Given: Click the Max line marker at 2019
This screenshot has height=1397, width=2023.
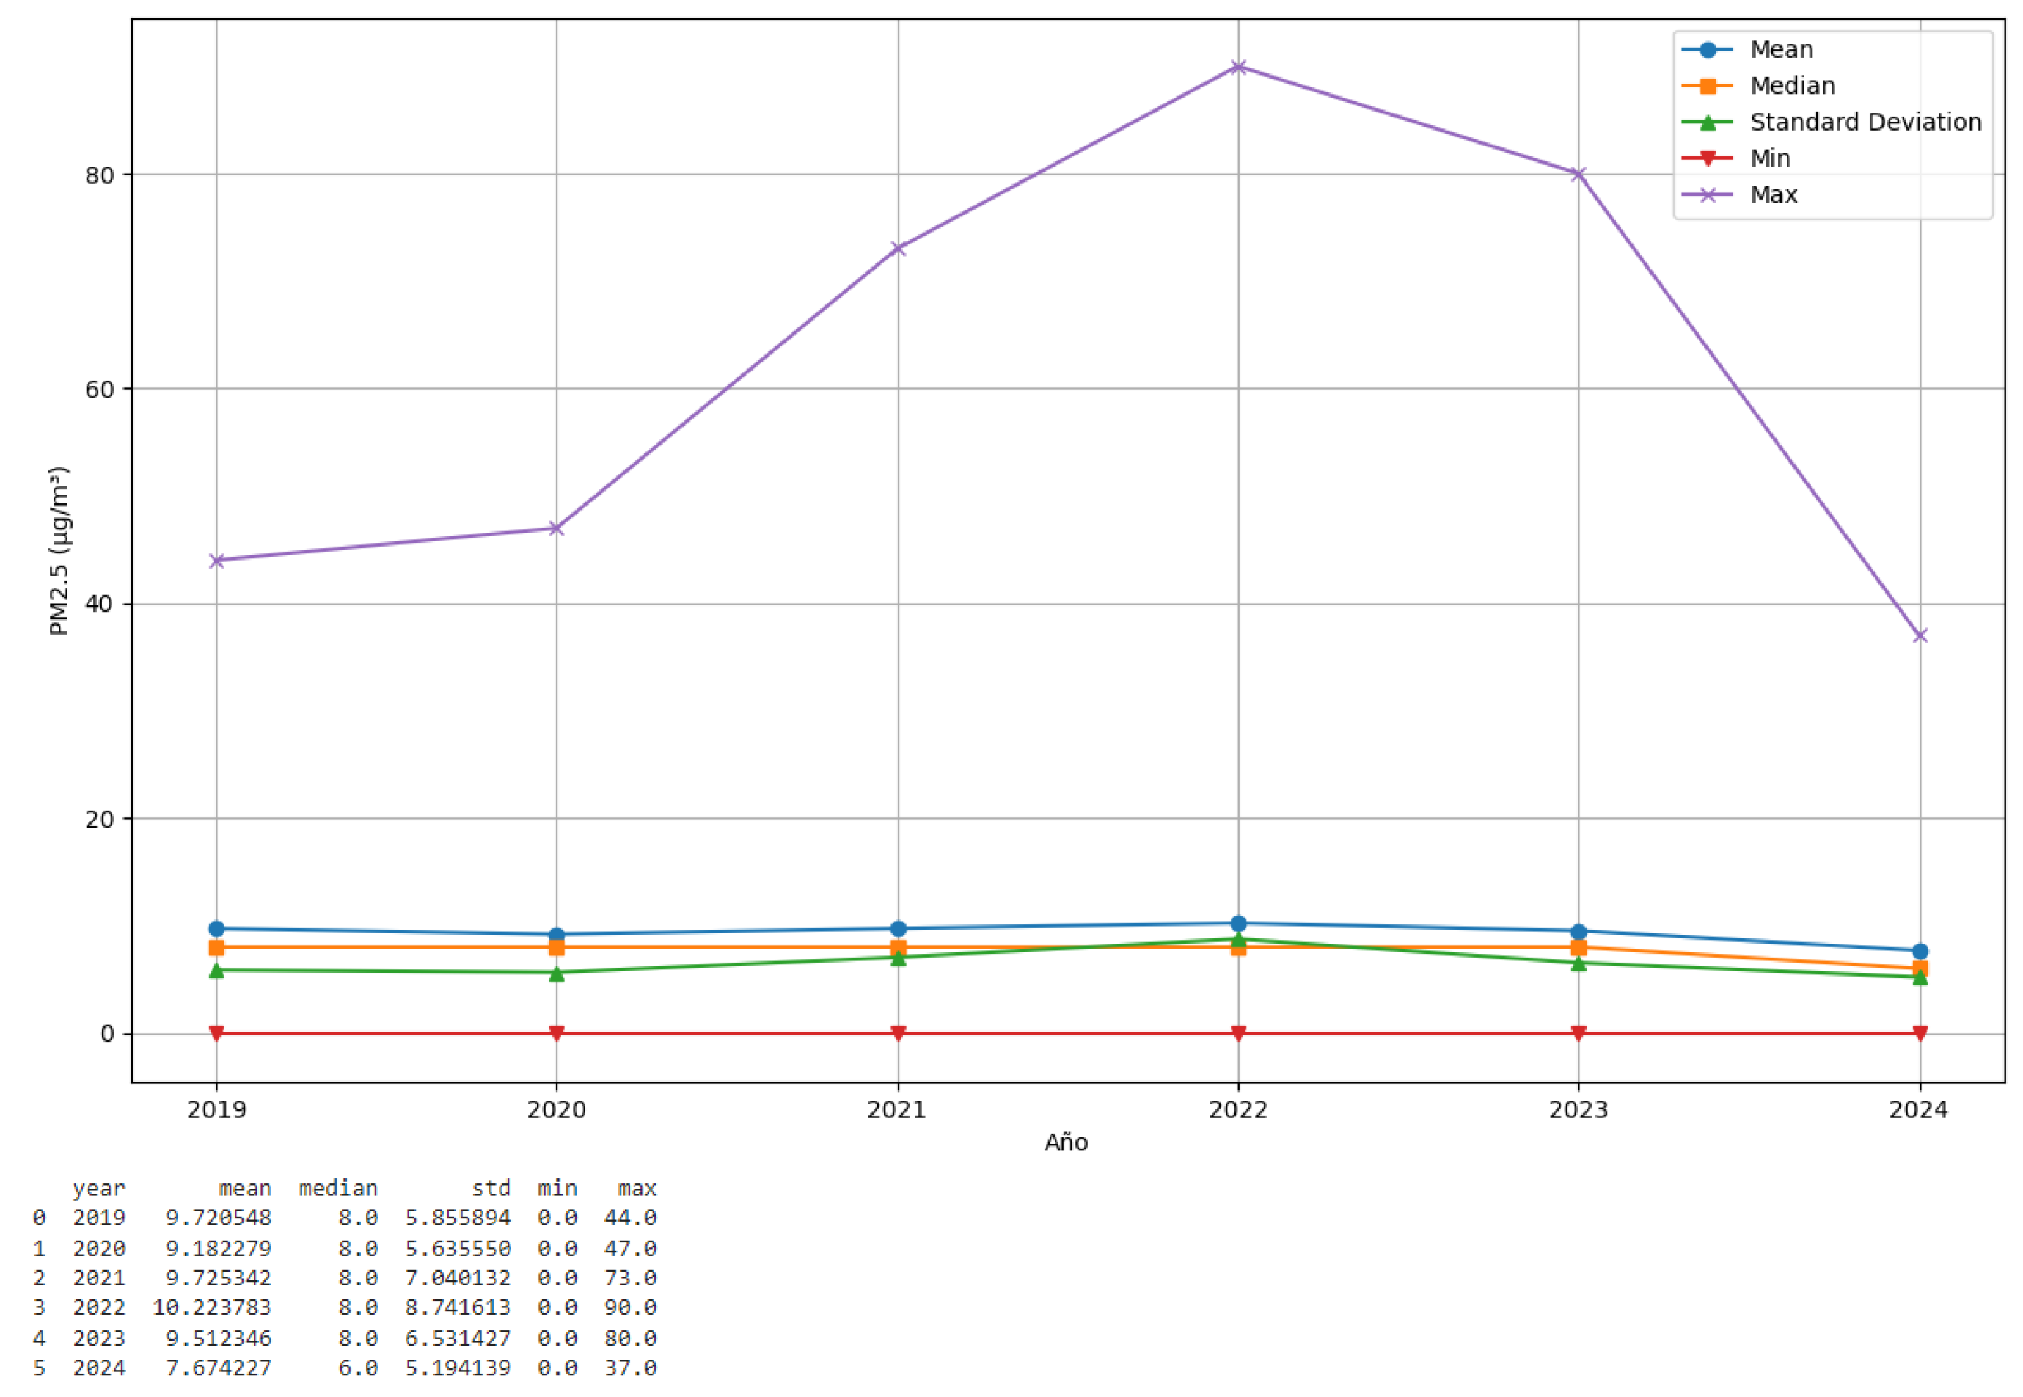Looking at the screenshot, I should 216,561.
